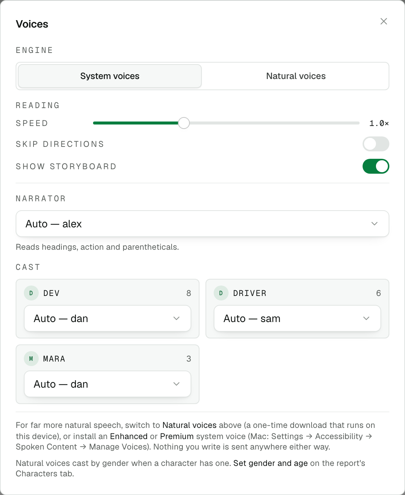Click the "Enhanced" word in the note

tap(129, 436)
